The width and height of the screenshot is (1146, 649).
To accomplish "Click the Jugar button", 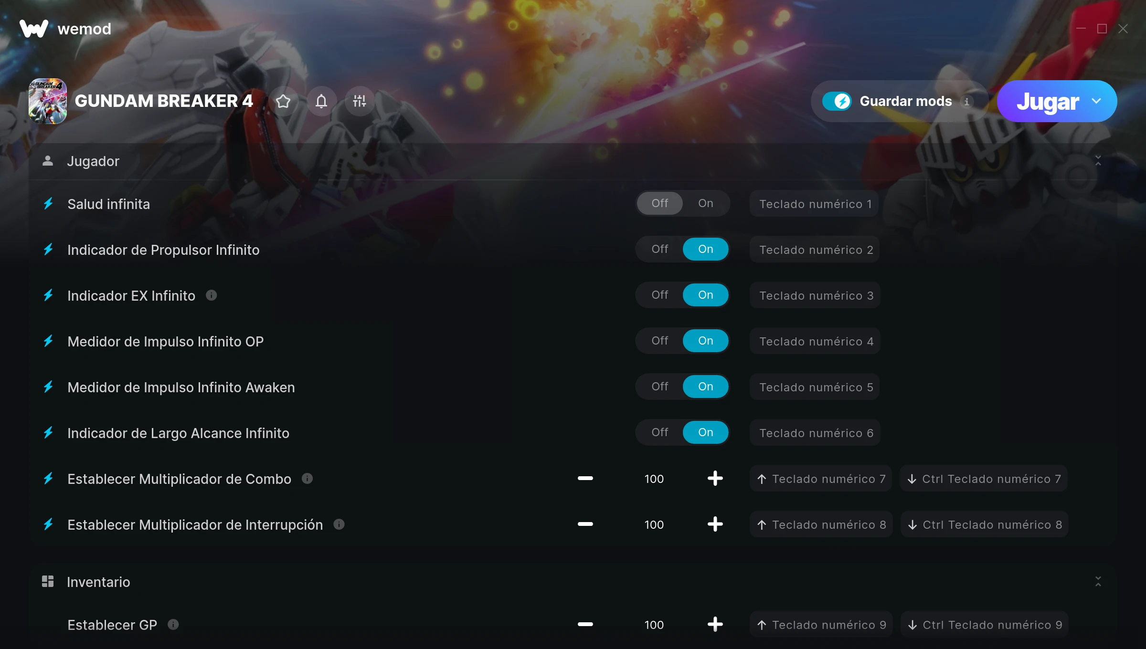I will coord(1048,101).
